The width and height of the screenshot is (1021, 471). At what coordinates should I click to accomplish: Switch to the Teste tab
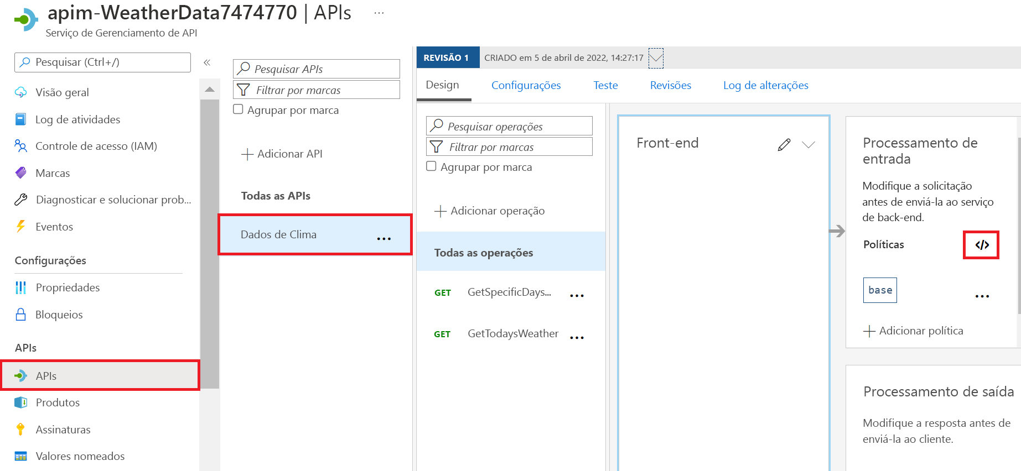605,86
